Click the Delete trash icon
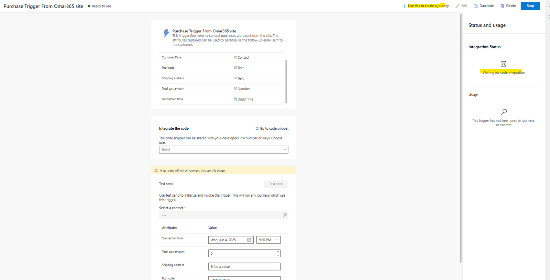 coord(502,6)
